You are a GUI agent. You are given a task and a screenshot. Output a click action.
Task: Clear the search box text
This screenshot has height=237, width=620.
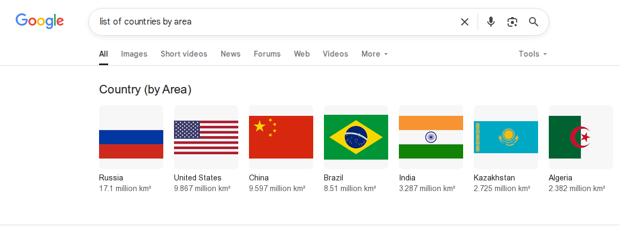click(465, 22)
